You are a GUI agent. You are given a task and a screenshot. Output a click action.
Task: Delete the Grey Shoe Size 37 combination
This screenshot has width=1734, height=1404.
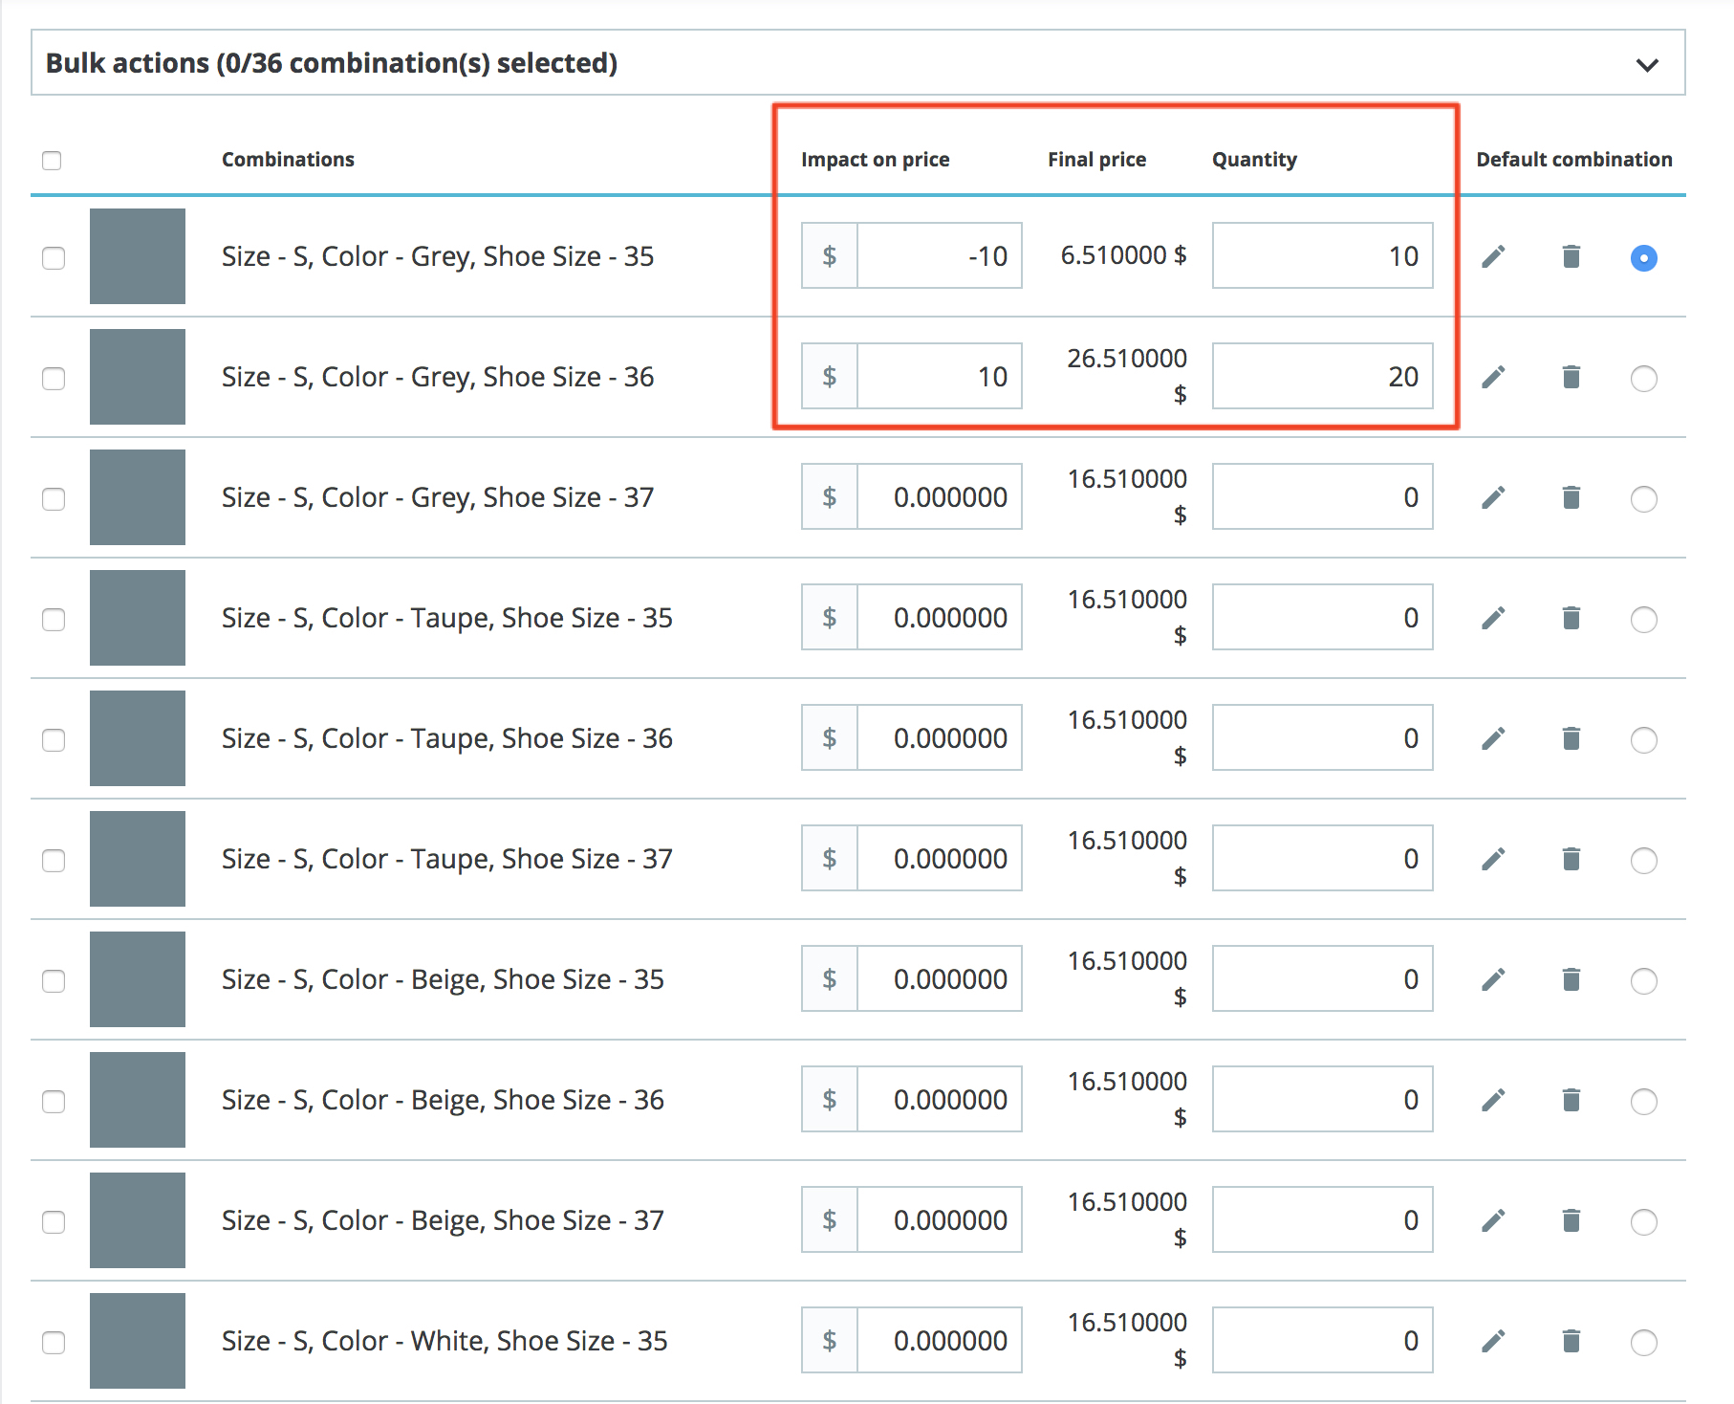point(1571,497)
